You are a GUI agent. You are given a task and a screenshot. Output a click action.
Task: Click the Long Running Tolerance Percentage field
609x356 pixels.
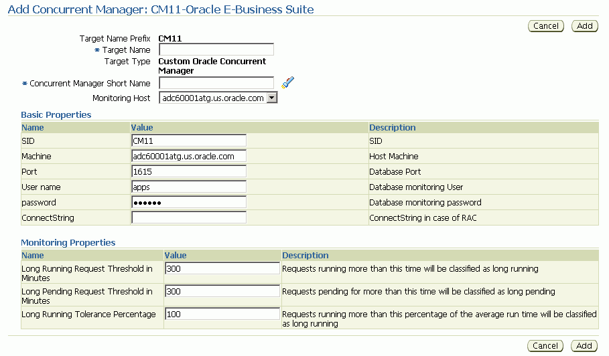(222, 314)
